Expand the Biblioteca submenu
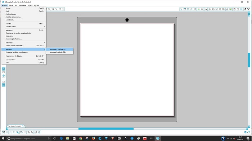This screenshot has height=141, width=252. (x=24, y=43)
